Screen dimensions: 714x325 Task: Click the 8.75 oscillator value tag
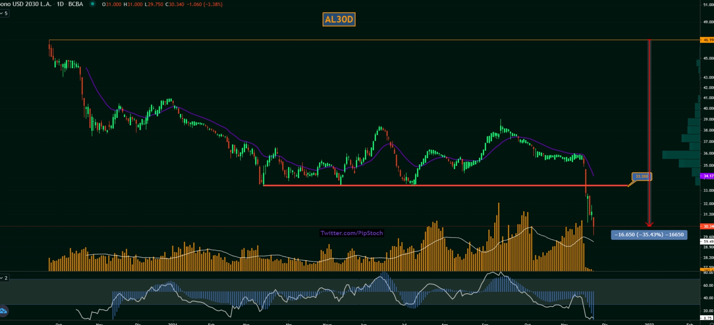[x=707, y=318]
